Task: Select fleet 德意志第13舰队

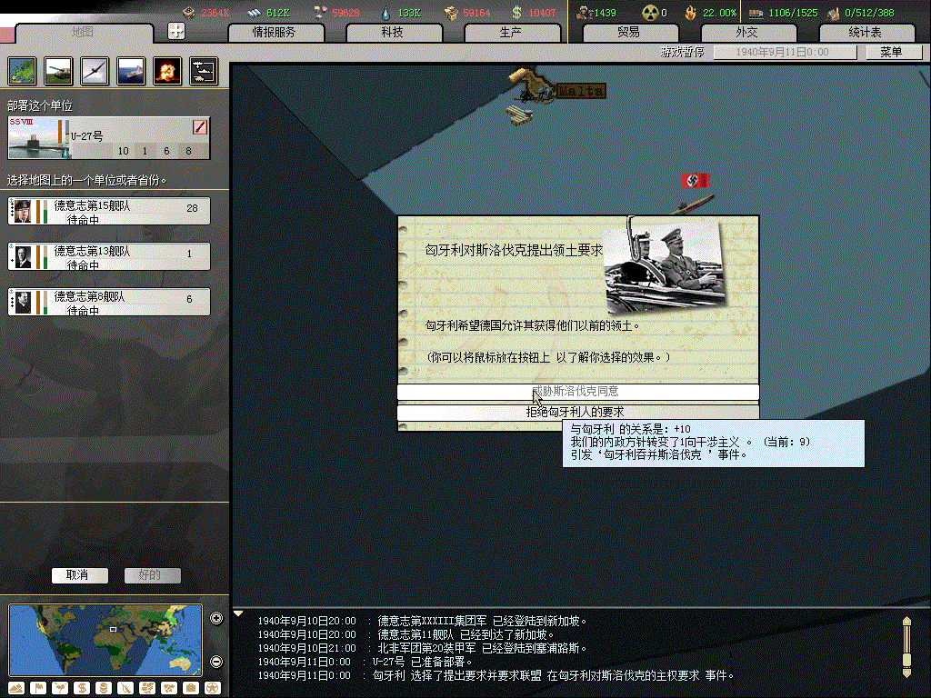Action: 109,257
